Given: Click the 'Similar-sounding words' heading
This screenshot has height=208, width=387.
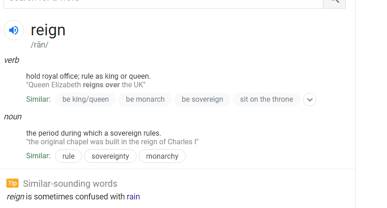Looking at the screenshot, I should tap(70, 184).
